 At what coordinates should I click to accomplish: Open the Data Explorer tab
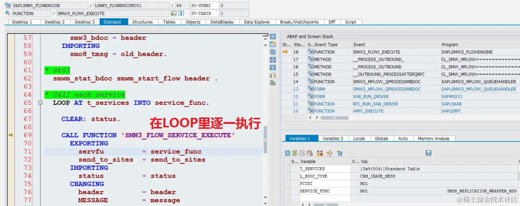click(257, 22)
